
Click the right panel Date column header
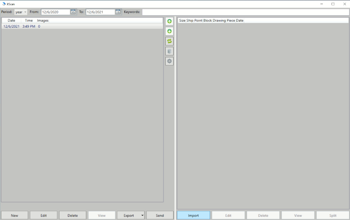(240, 20)
